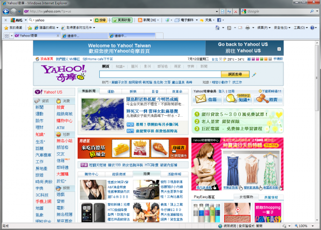Select the purple page theme color swatch
This screenshot has width=321, height=230.
coord(253,59)
